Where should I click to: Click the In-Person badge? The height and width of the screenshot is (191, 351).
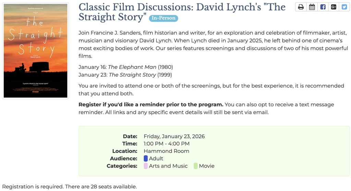[164, 18]
